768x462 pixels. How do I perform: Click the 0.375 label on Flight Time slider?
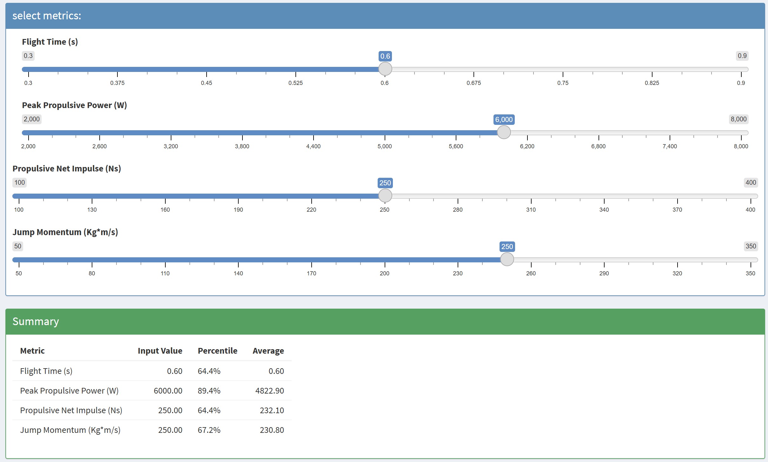(117, 83)
